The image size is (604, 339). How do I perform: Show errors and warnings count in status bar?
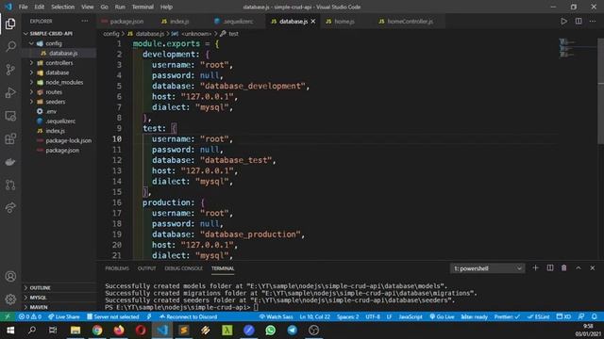tap(30, 316)
